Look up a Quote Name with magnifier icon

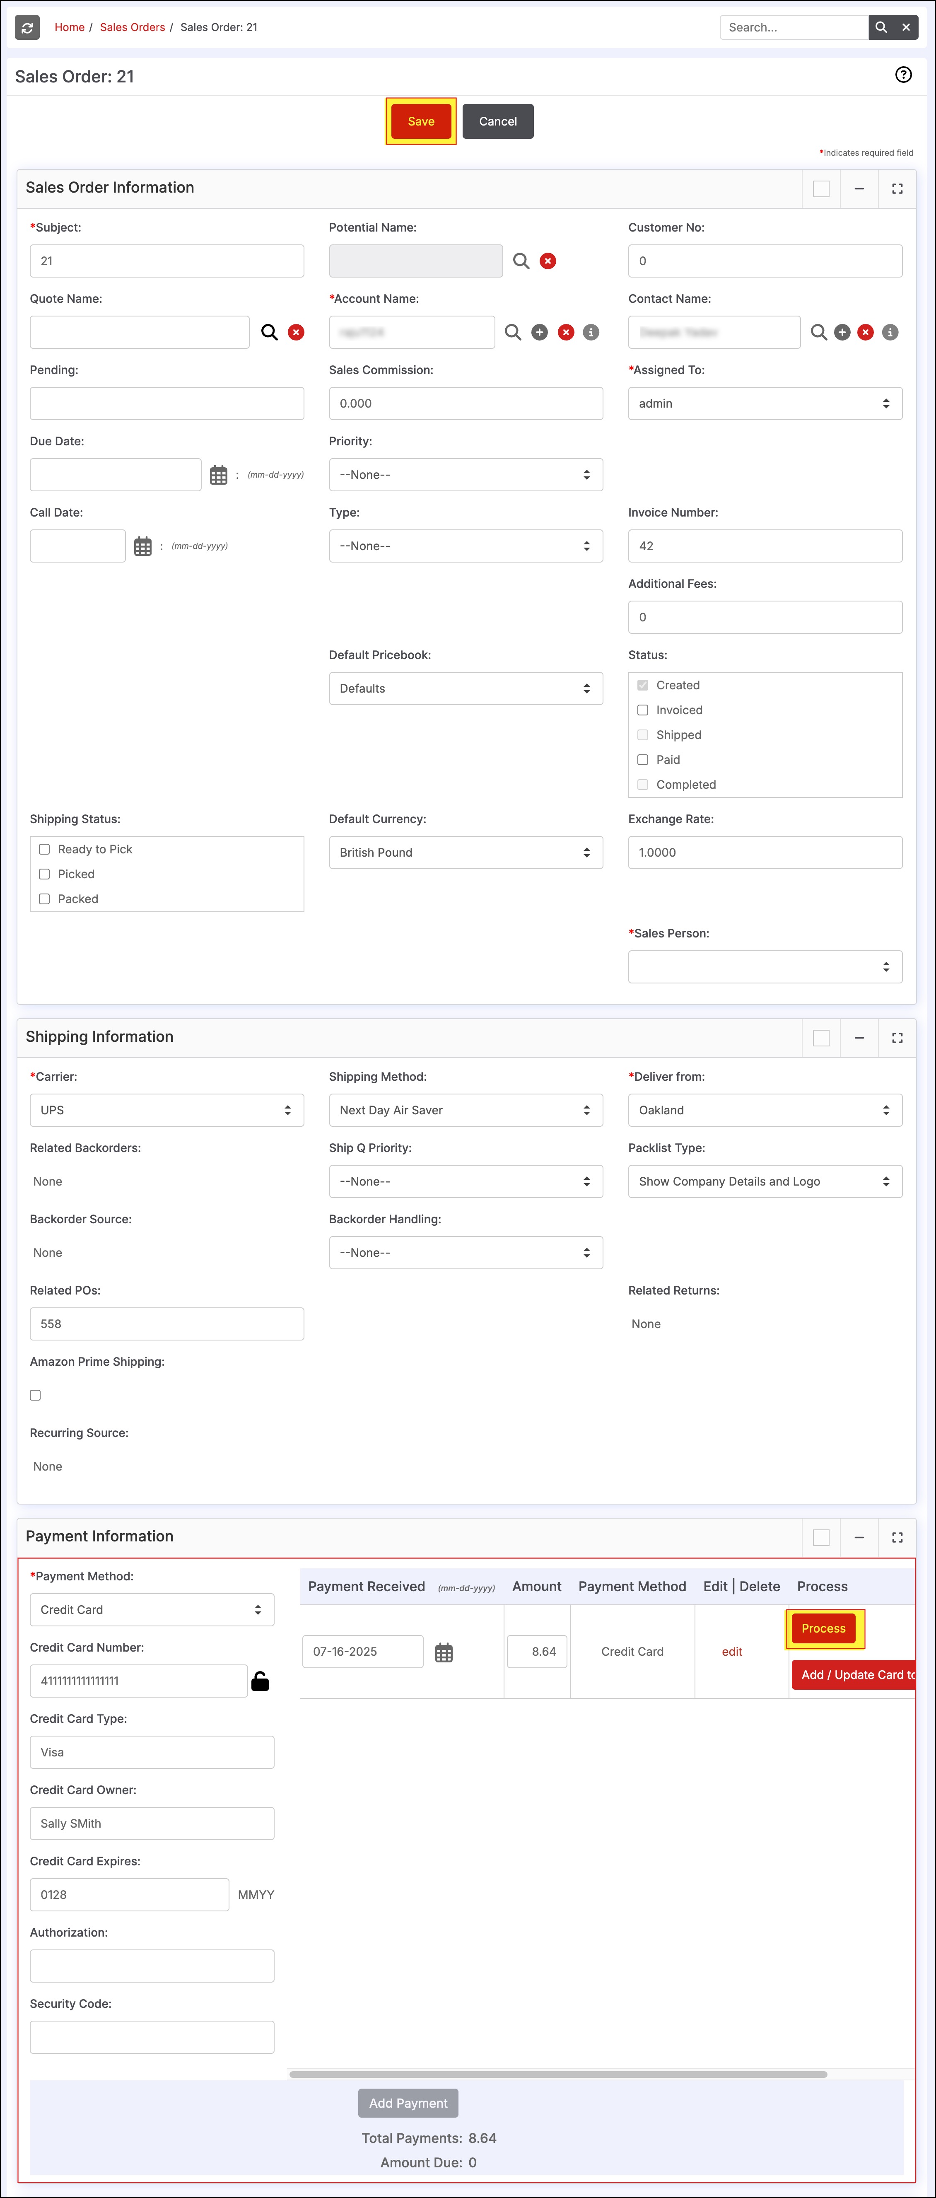(269, 332)
